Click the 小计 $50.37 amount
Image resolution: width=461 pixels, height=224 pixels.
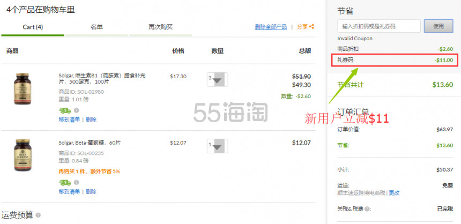pyautogui.click(x=445, y=170)
